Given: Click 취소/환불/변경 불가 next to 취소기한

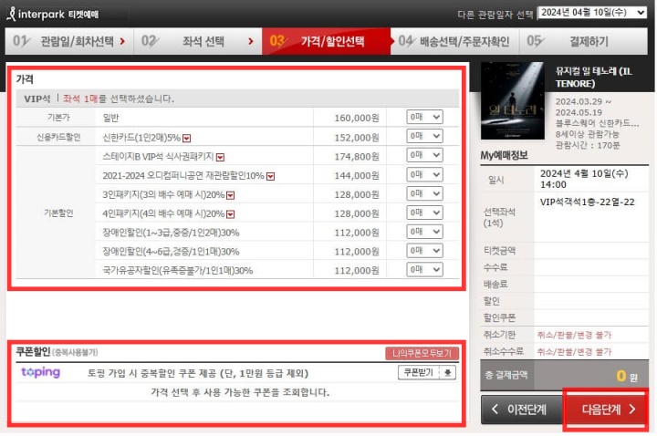Looking at the screenshot, I should pyautogui.click(x=575, y=335).
